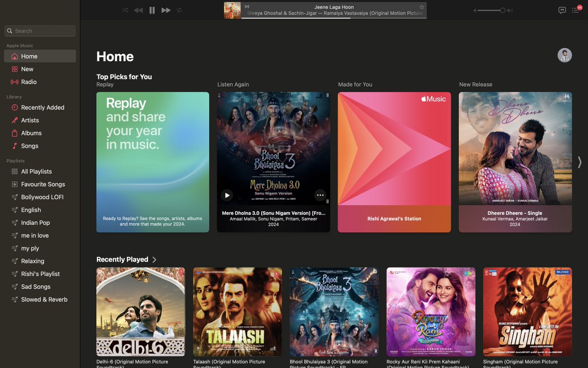Viewport: 588px width, 368px height.
Task: Click the Talaash album title text
Action: click(229, 364)
